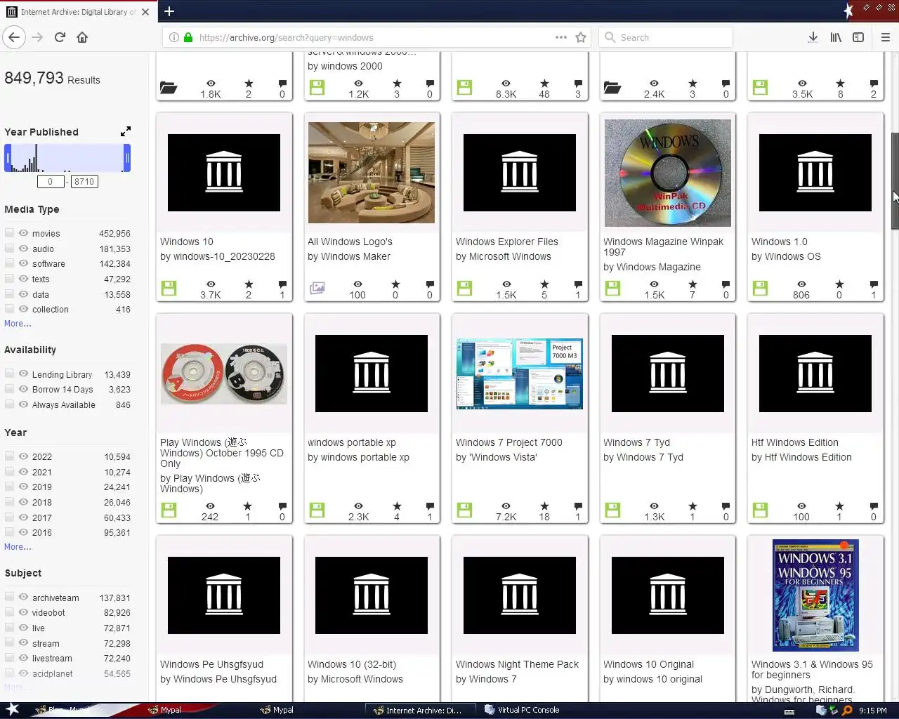Screen dimensions: 899x719
Task: Toggle the eye icon next to videobot
Action: point(24,612)
